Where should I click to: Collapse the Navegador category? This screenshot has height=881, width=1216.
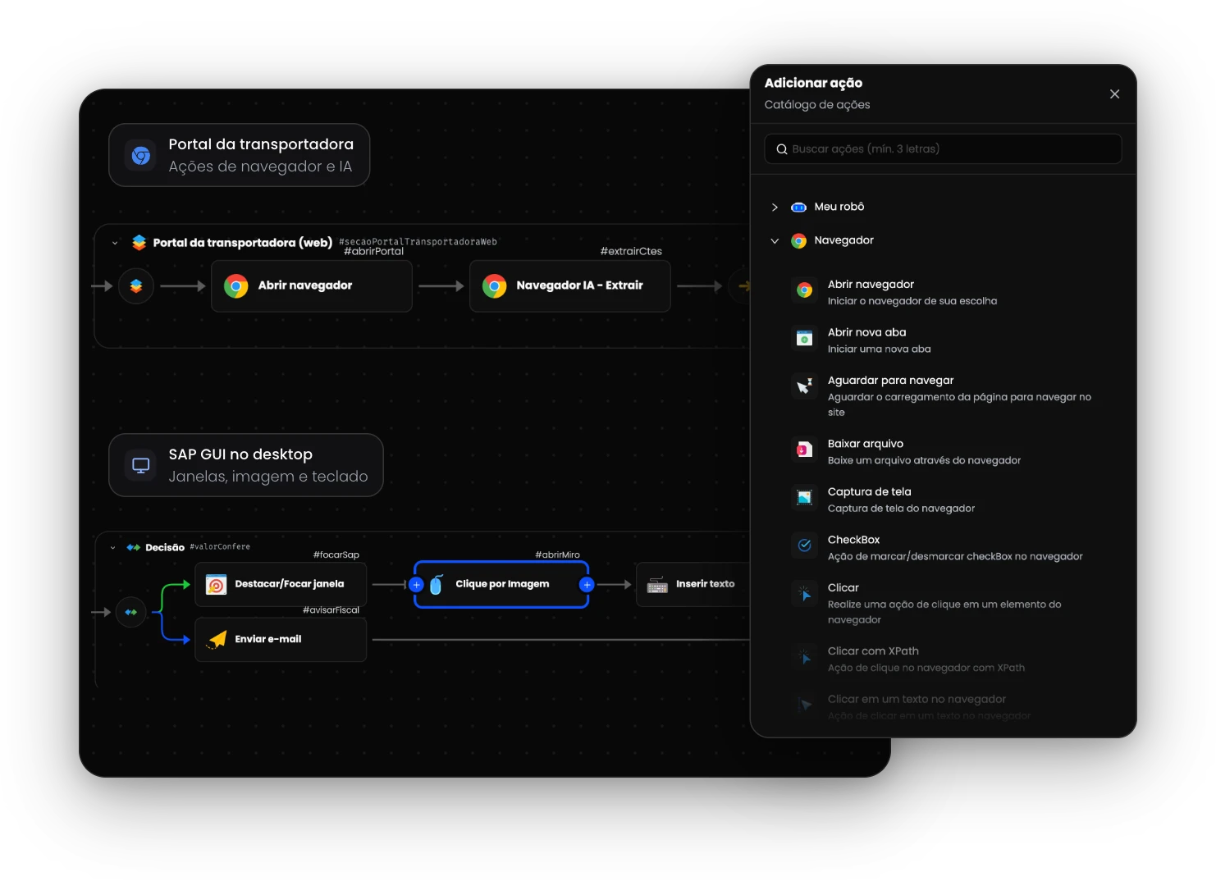click(x=775, y=241)
